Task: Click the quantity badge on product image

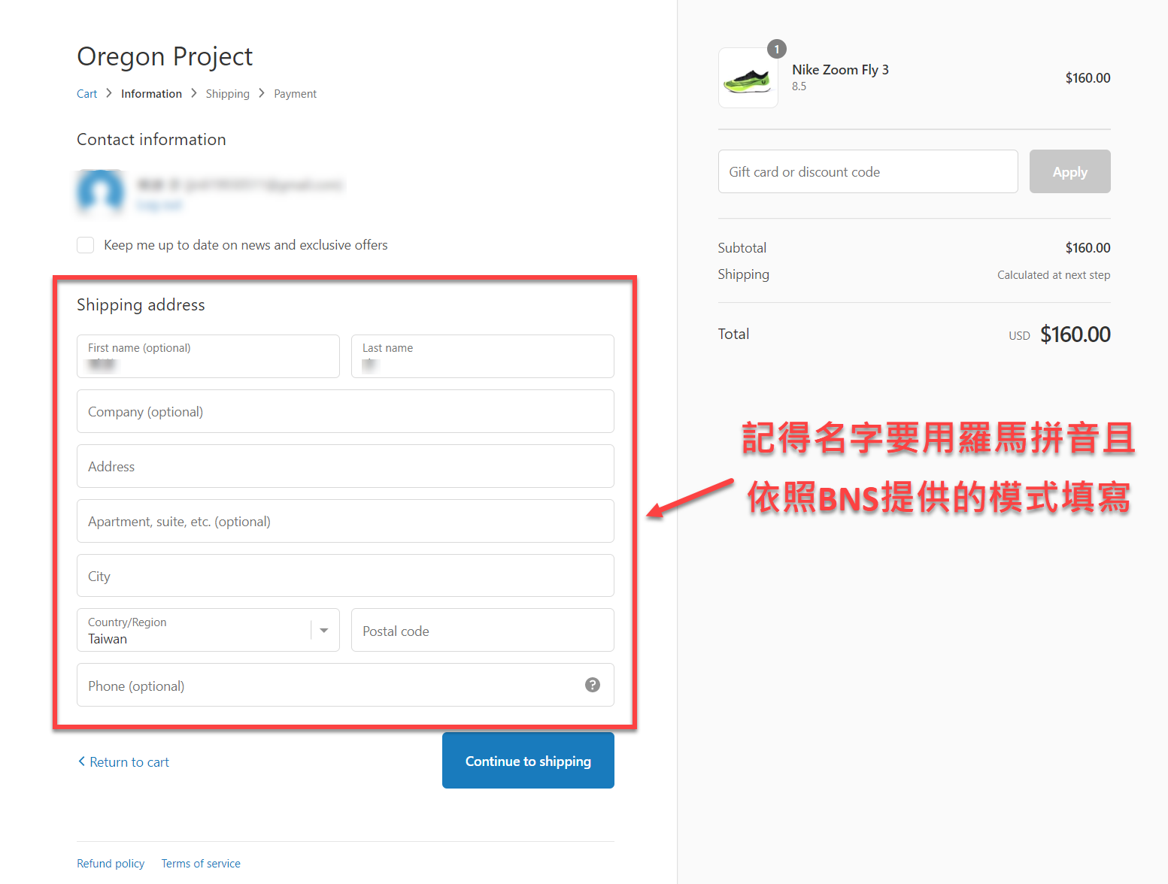Action: (776, 50)
